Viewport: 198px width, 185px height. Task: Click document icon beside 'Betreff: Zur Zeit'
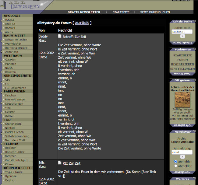click(60, 36)
